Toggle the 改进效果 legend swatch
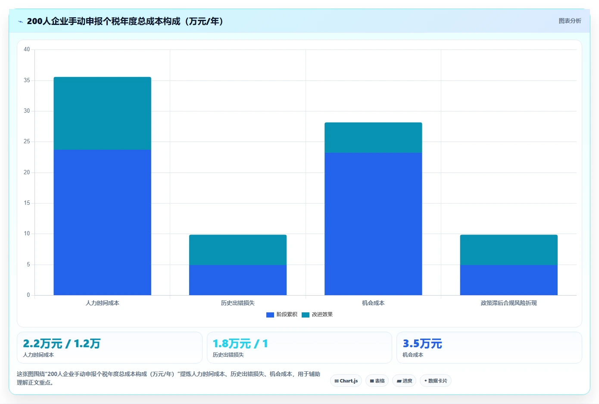Viewport: 599px width, 404px height. pos(306,315)
